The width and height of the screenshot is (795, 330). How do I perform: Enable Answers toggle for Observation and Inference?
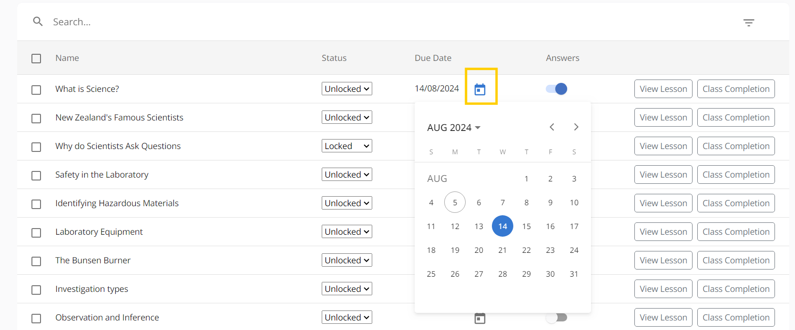tap(557, 318)
